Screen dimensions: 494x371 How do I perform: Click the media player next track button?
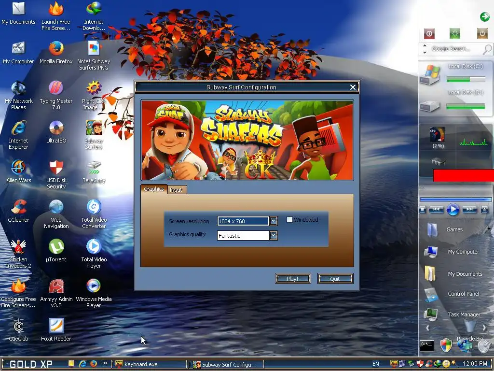click(x=469, y=210)
